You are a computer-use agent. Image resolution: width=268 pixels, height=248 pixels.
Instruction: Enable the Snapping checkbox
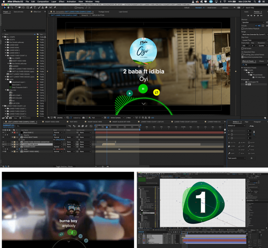coord(76,8)
